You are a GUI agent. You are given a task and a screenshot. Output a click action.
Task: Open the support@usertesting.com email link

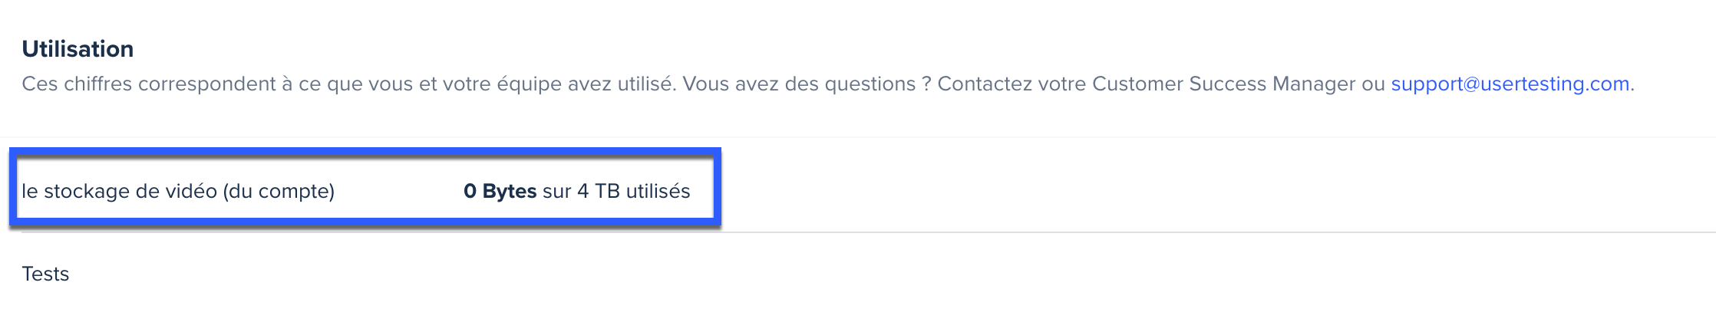tap(1510, 84)
